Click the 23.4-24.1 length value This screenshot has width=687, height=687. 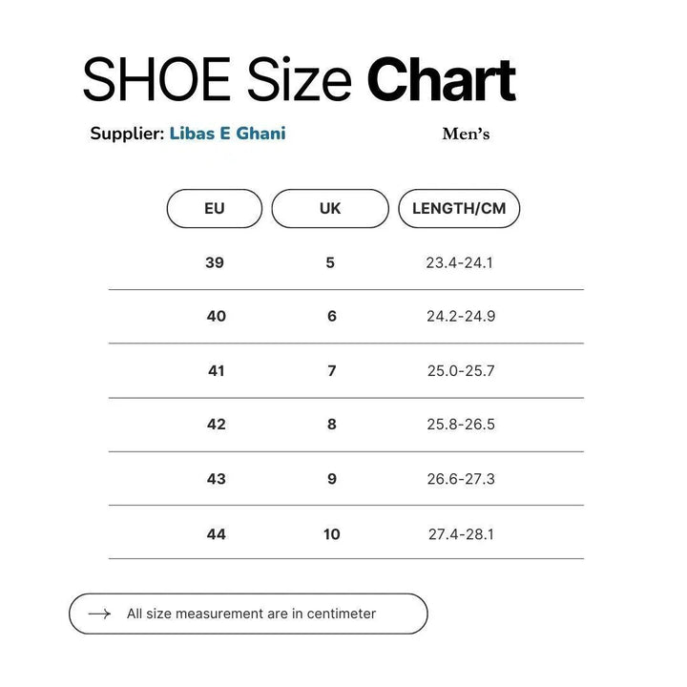459,262
